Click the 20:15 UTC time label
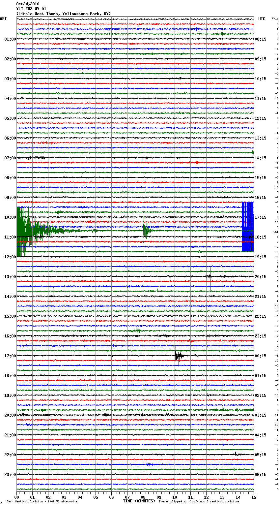This screenshot has height=506, width=280. [x=261, y=277]
